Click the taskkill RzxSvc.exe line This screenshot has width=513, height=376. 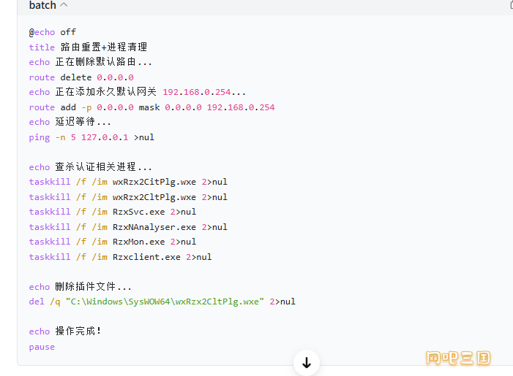[x=113, y=212]
